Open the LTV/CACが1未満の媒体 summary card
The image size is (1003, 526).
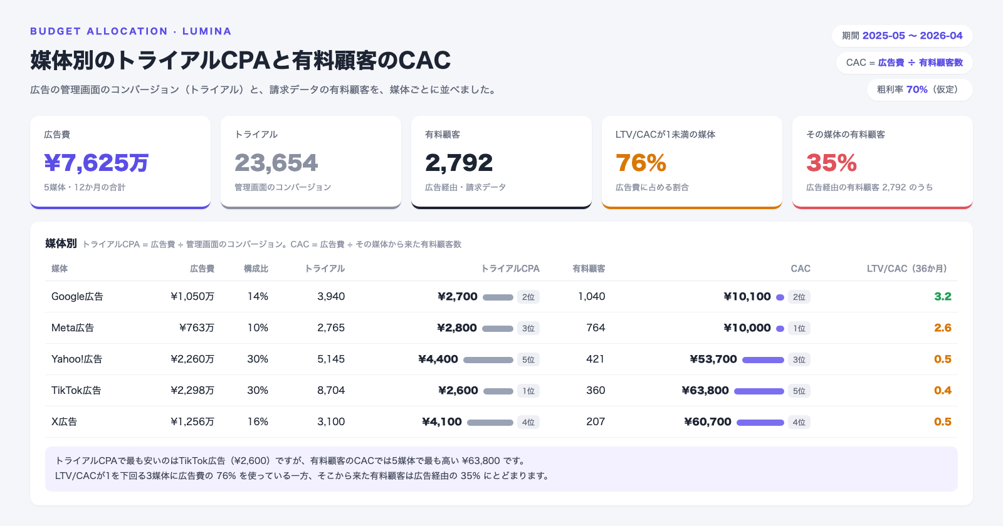692,162
